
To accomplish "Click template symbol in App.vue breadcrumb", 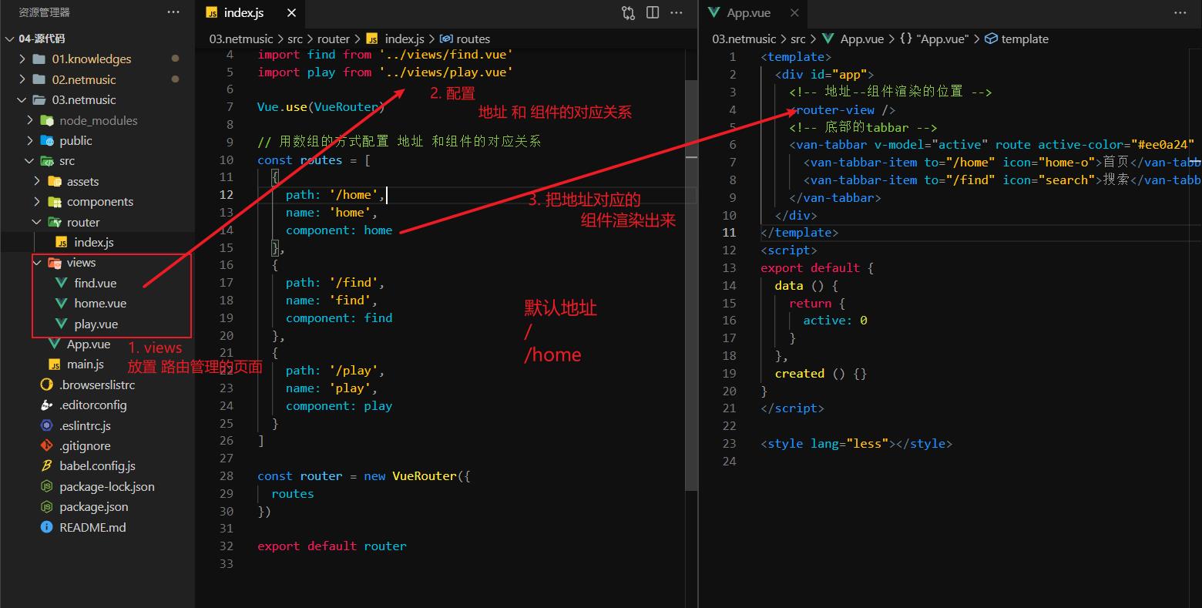I will pyautogui.click(x=1017, y=39).
